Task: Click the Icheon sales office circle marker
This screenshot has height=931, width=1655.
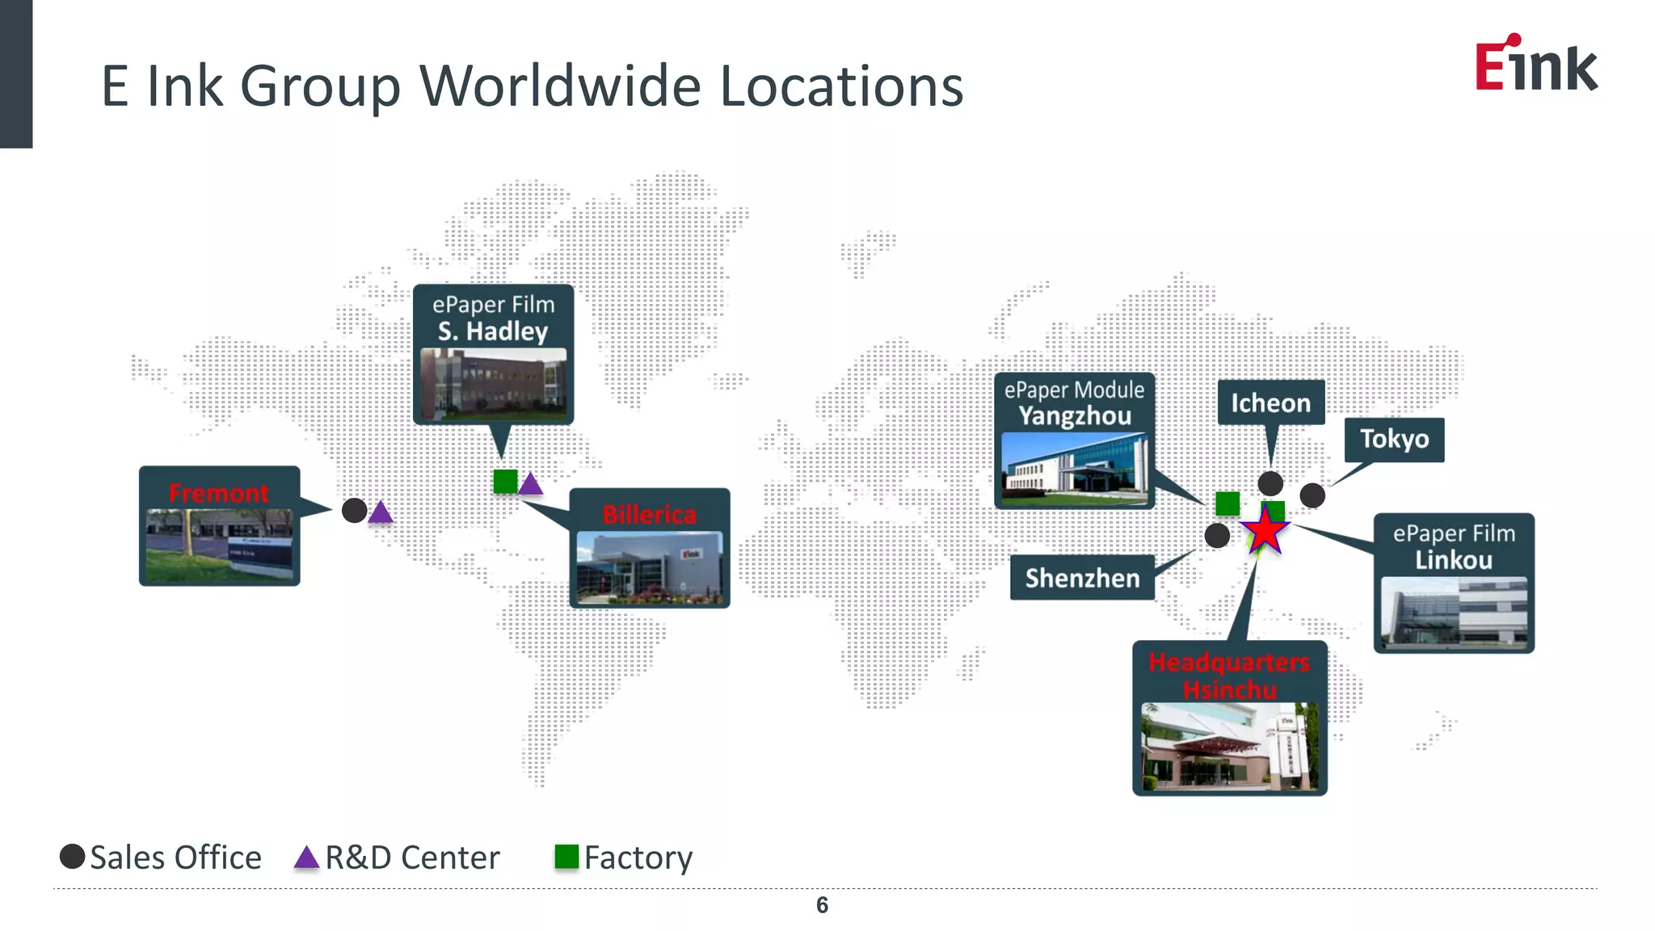Action: click(1270, 483)
